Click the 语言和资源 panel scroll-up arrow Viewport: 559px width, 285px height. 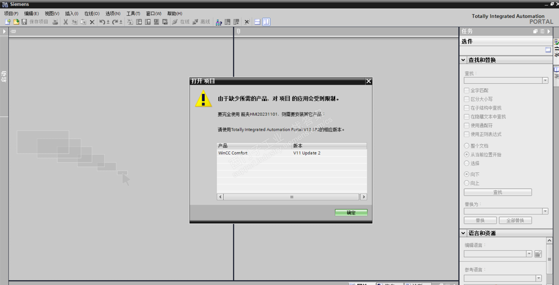[549, 241]
